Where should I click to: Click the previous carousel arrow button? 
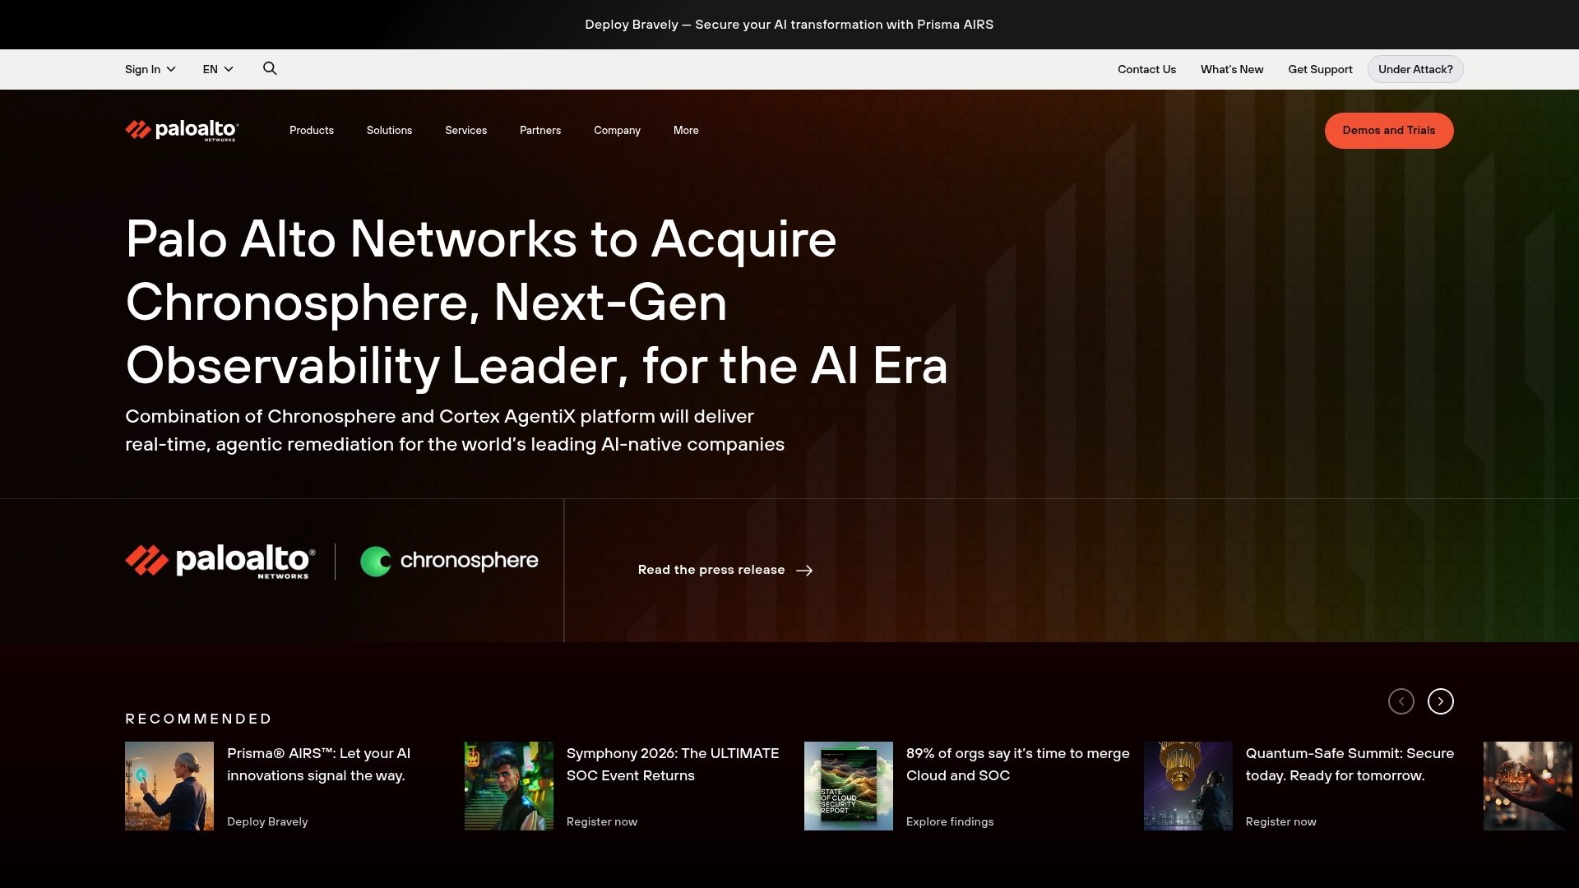(1401, 701)
